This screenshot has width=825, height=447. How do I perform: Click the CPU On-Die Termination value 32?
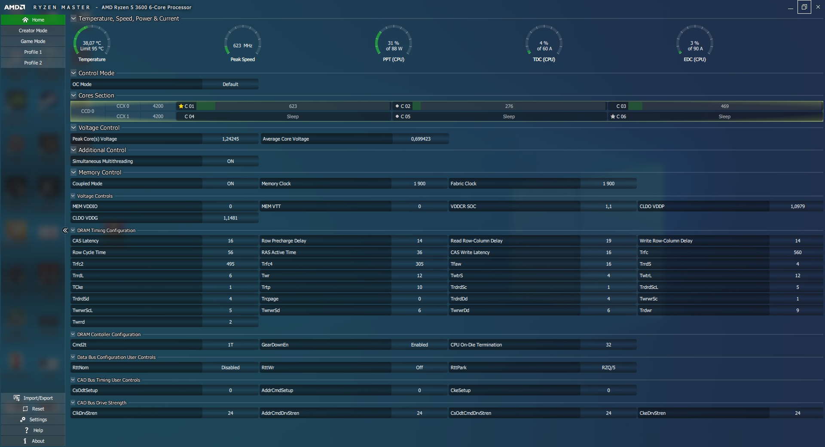(x=608, y=345)
